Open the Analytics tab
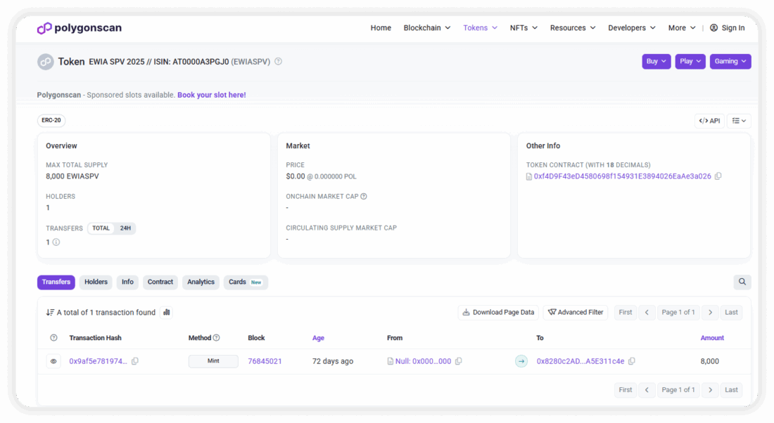 [x=201, y=282]
